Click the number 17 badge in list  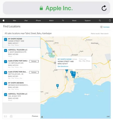click(6, 62)
